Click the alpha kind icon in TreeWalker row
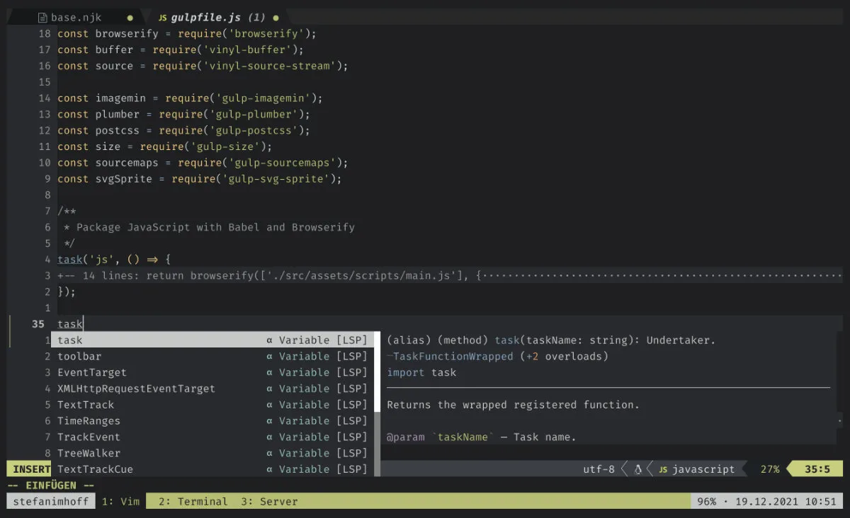The width and height of the screenshot is (850, 518). [x=269, y=453]
